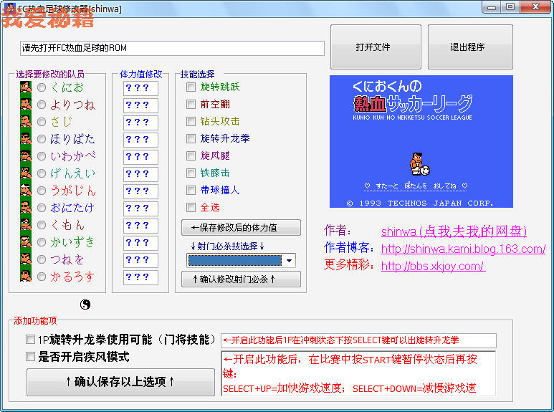
Task: Click the player face icon beside くにお
Action: [x=26, y=87]
